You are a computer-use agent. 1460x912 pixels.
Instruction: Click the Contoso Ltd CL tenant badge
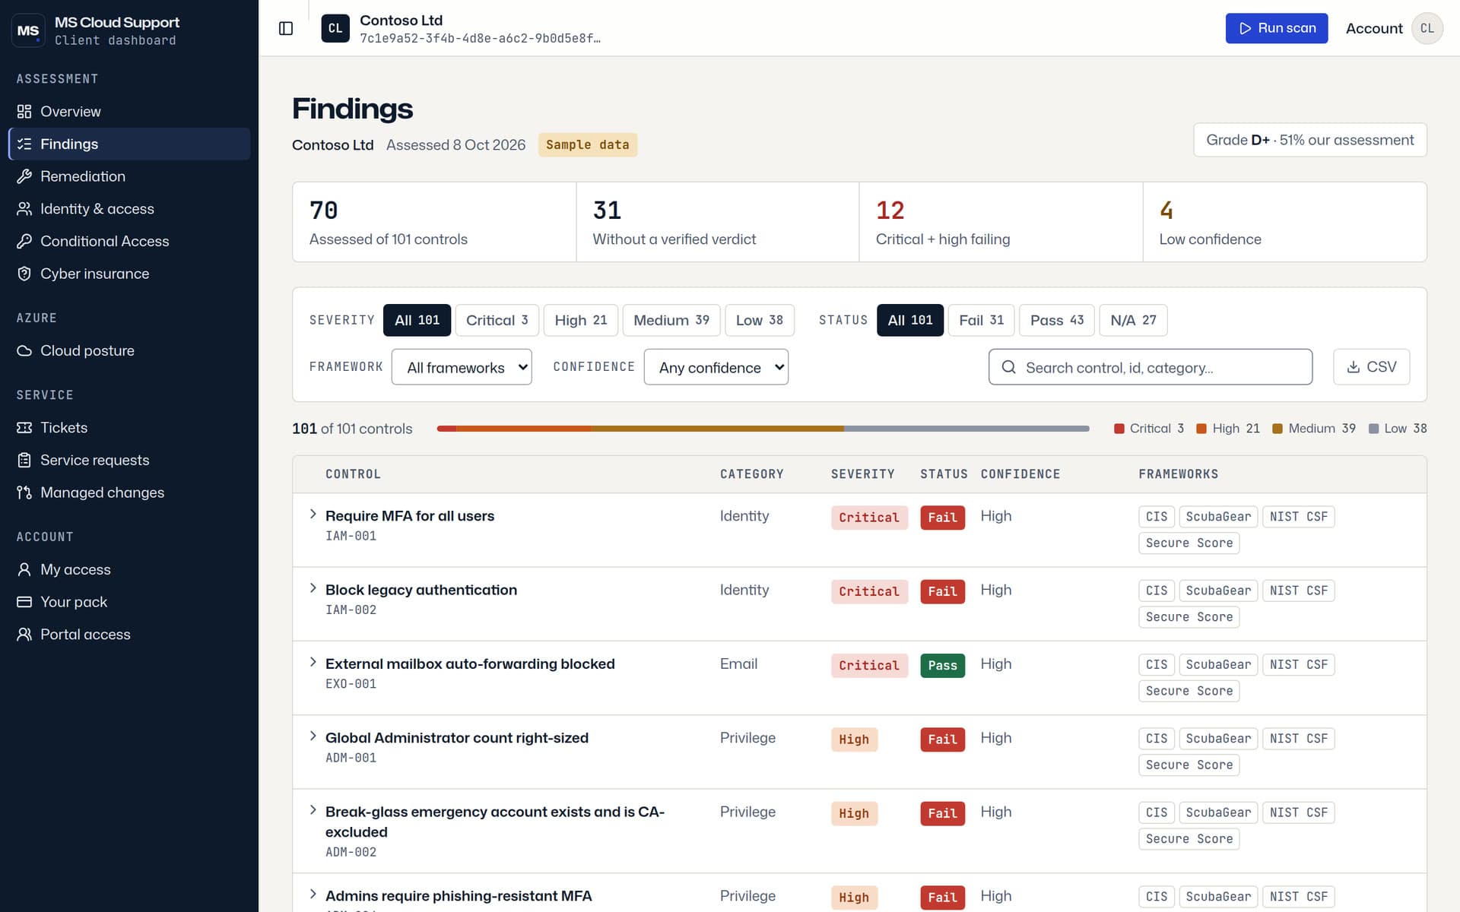coord(335,28)
